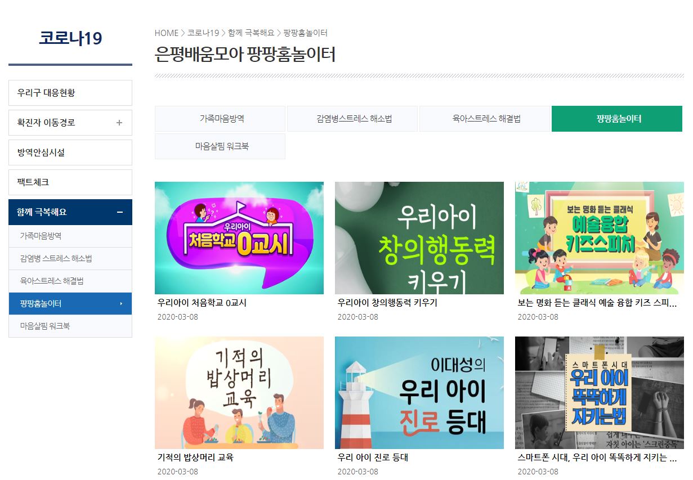Go to 방역안심시설 sidebar menu

click(x=70, y=152)
